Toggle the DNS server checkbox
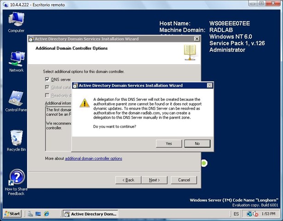This screenshot has width=283, height=221. 47,79
